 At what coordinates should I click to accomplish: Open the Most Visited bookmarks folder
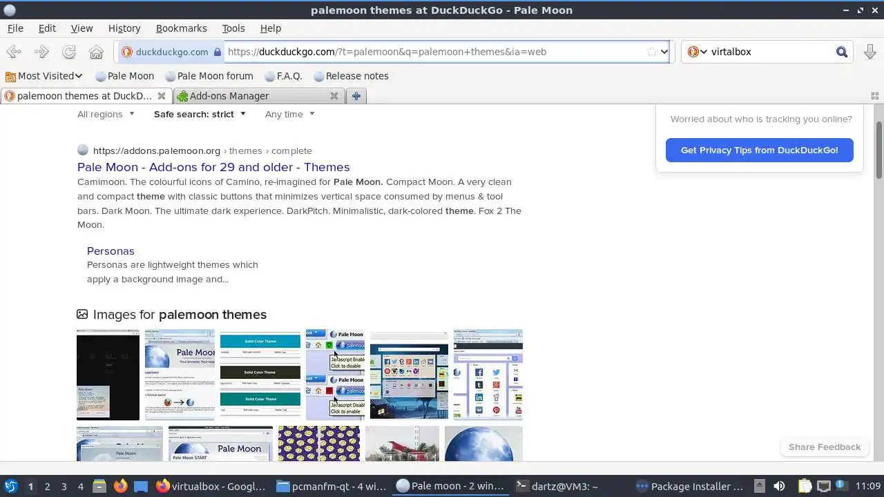44,76
